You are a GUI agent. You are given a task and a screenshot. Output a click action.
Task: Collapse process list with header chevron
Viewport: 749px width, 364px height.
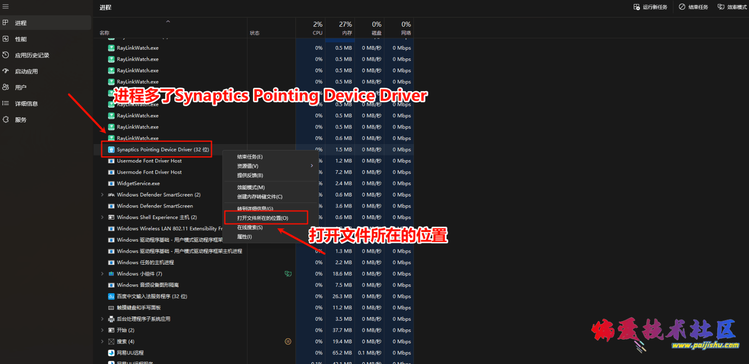168,21
